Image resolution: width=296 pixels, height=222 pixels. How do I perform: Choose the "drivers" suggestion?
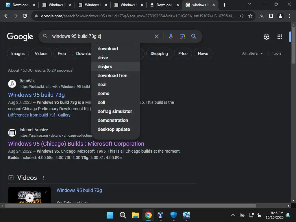(116, 67)
